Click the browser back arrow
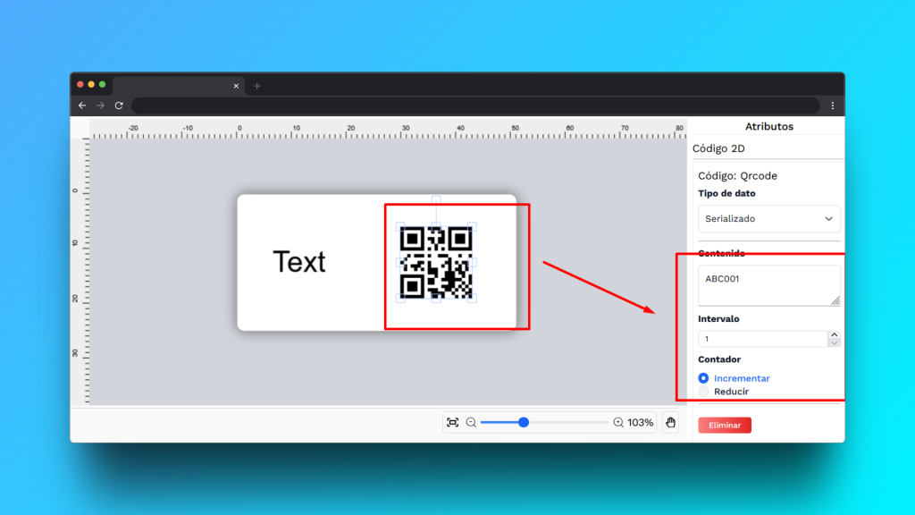Viewport: 915px width, 515px height. click(82, 106)
